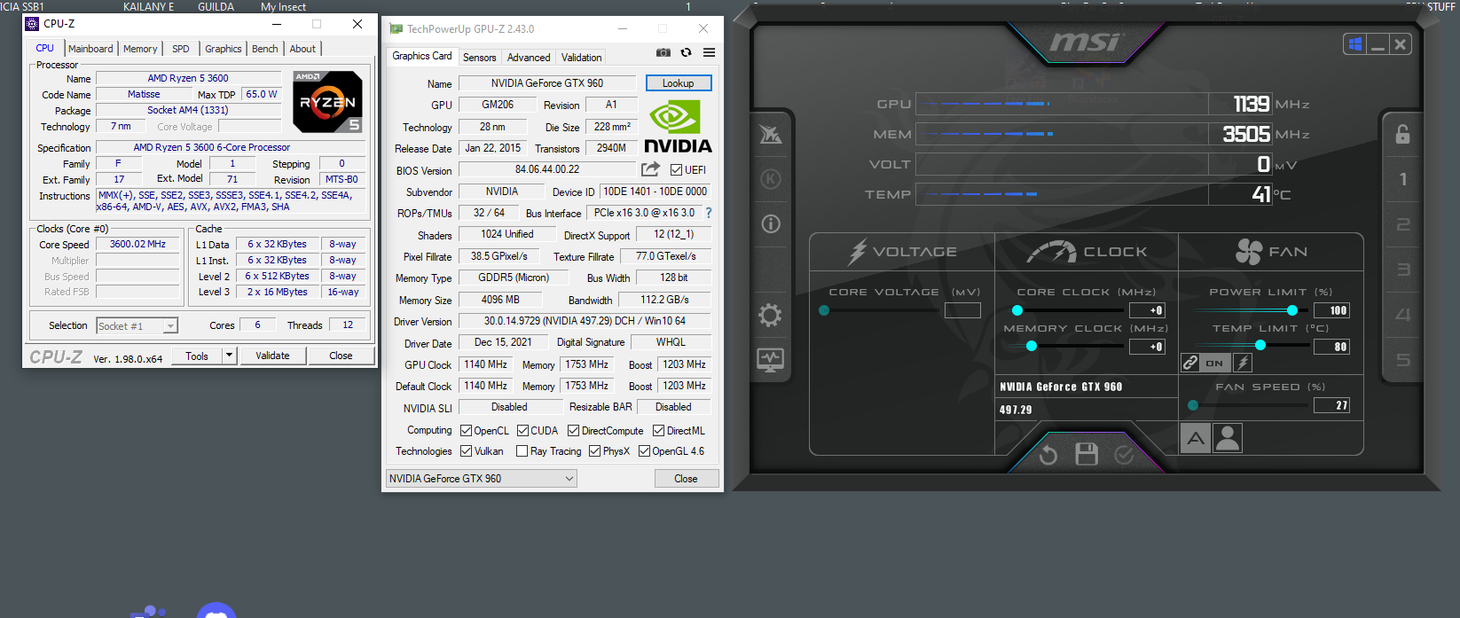Click the Temp Limit slider handle
This screenshot has width=1460, height=618.
(x=1260, y=345)
